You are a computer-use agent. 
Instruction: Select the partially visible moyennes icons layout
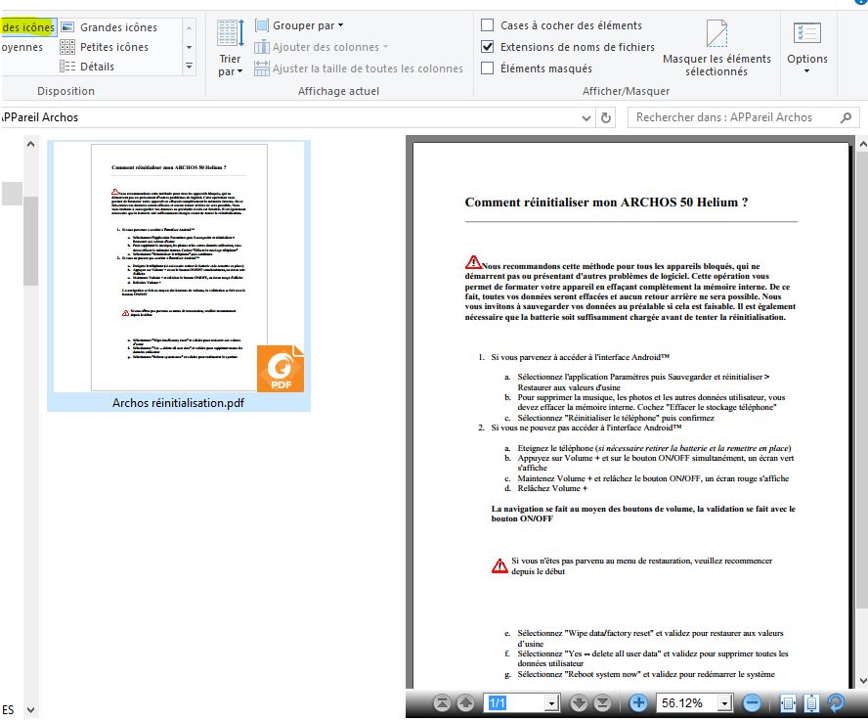(x=22, y=47)
